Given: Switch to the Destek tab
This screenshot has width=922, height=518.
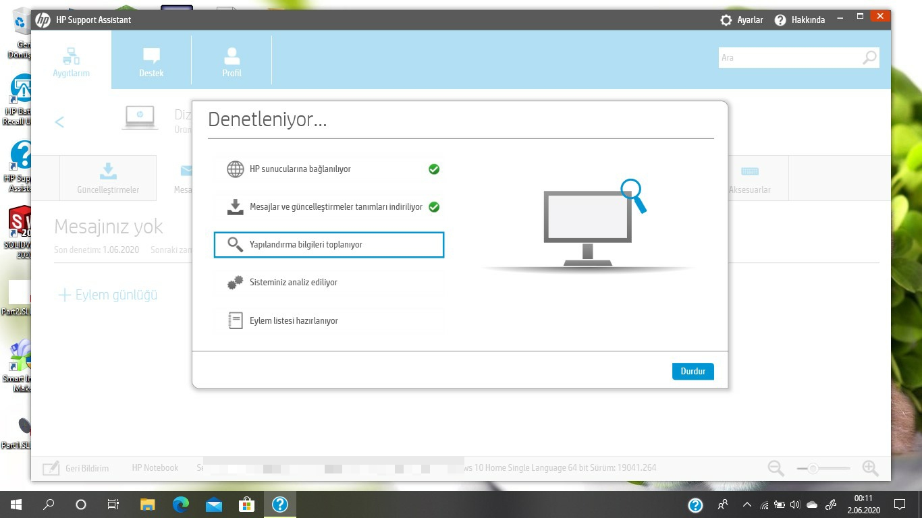Looking at the screenshot, I should coord(151,61).
